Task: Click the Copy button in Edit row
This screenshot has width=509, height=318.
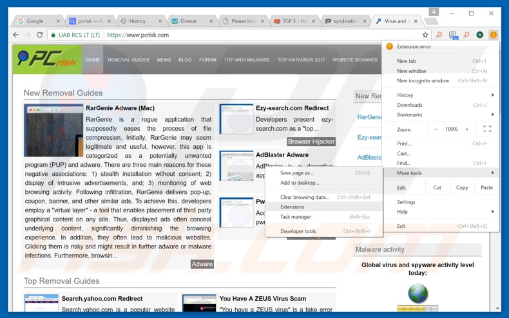Action: [462, 187]
